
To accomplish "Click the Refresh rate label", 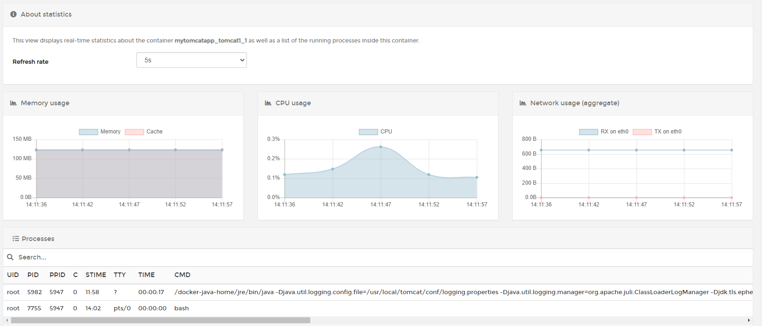I will point(31,62).
